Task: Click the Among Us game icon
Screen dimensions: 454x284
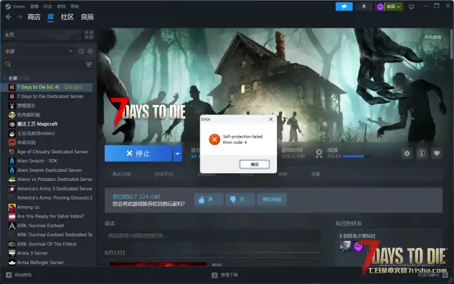Action: pos(12,207)
